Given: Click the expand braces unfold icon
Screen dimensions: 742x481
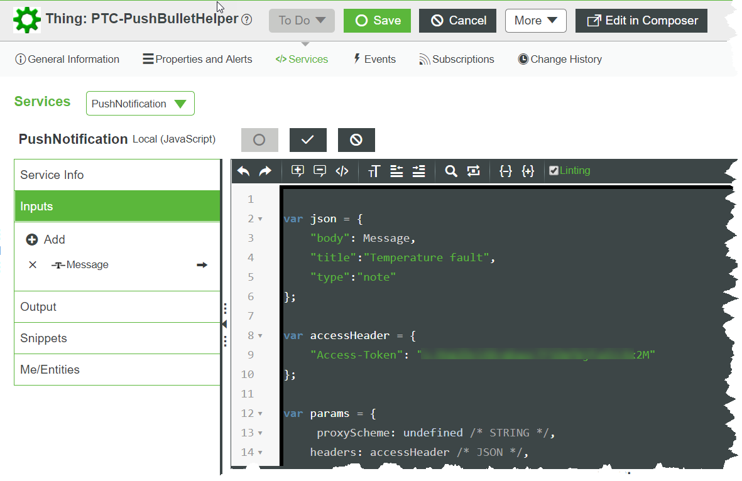Looking at the screenshot, I should (528, 171).
